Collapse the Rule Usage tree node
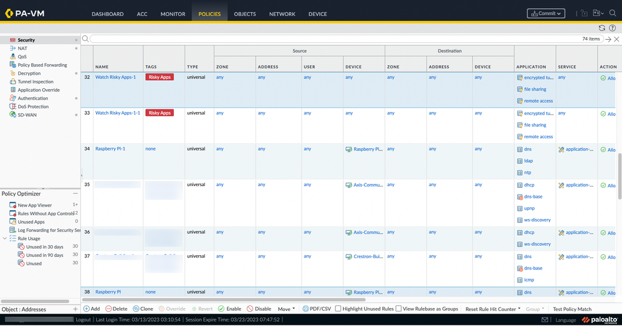The image size is (622, 326). (6, 238)
